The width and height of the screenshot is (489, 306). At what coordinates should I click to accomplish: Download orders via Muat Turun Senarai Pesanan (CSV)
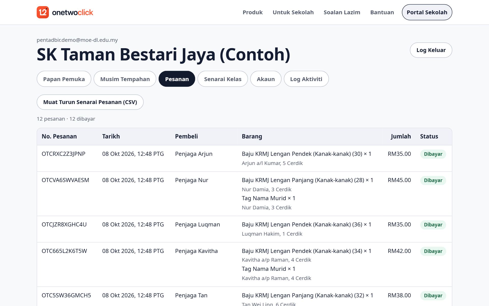[x=90, y=102]
